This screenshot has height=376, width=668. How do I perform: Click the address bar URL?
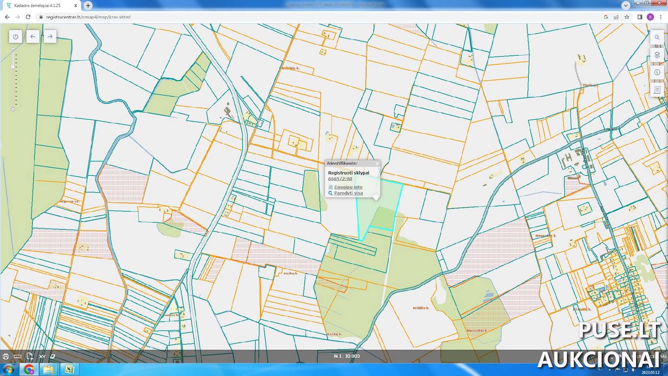[x=88, y=17]
